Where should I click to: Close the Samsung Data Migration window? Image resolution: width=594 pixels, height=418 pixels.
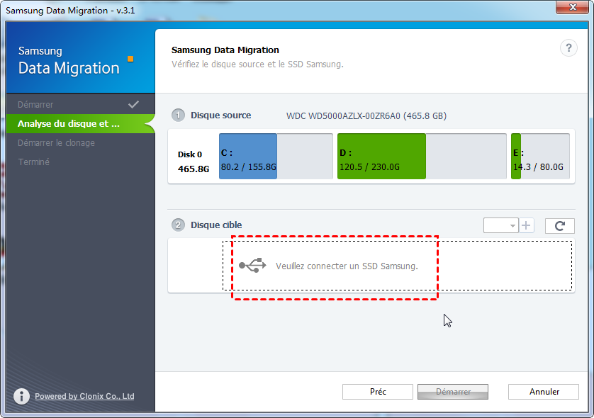[573, 7]
